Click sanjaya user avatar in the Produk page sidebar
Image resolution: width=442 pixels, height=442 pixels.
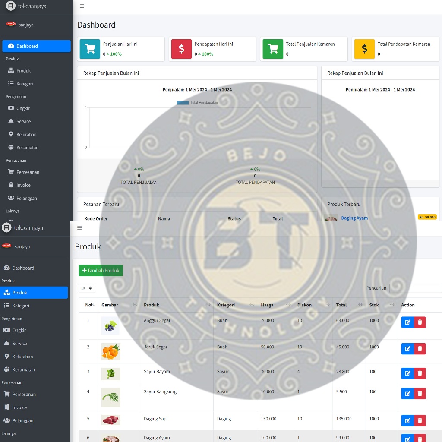tap(7, 246)
